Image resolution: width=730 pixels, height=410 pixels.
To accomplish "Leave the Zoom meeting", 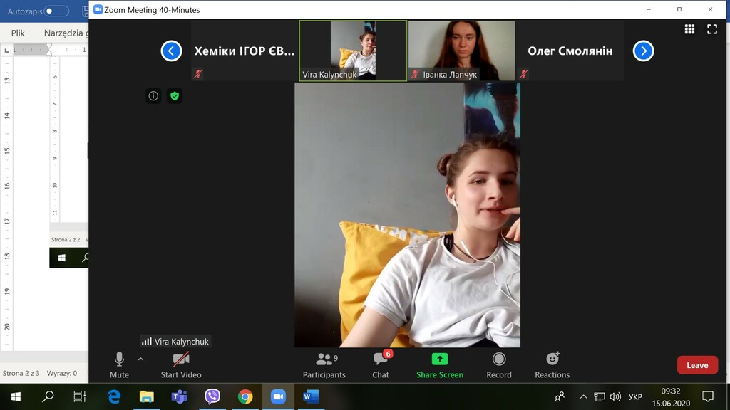I will [x=696, y=365].
